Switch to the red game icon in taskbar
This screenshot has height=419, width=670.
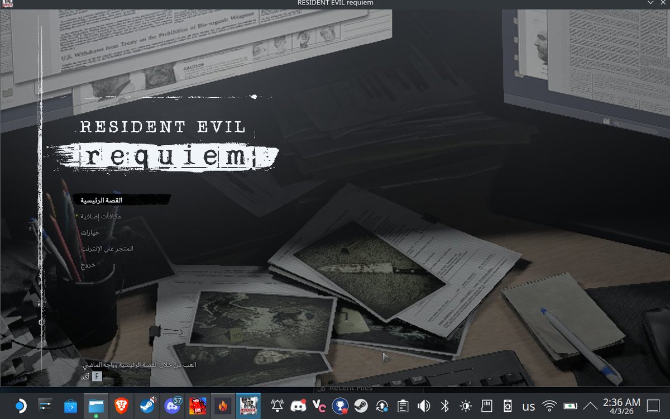coord(198,405)
